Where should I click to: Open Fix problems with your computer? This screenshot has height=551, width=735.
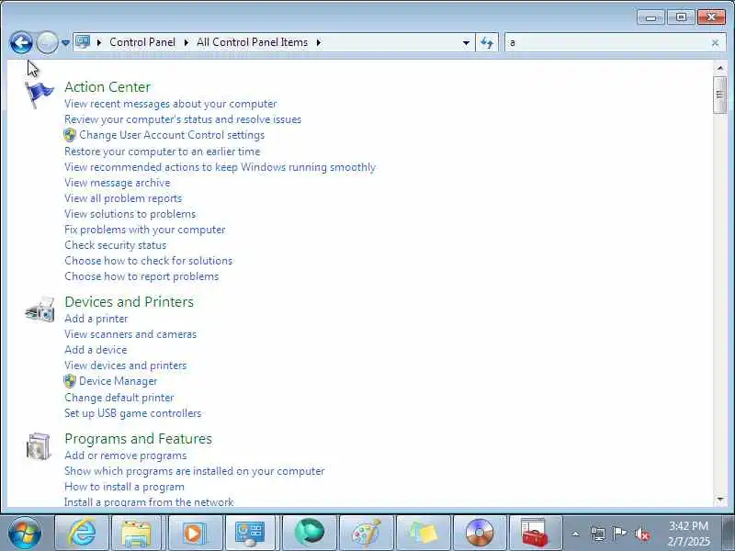coord(145,230)
